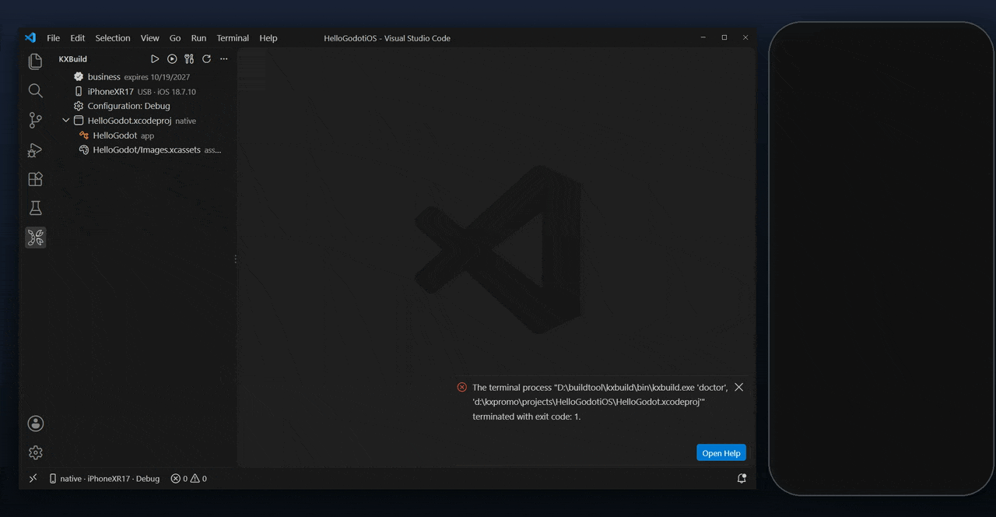Open the Go menu
This screenshot has width=996, height=517.
(x=175, y=38)
